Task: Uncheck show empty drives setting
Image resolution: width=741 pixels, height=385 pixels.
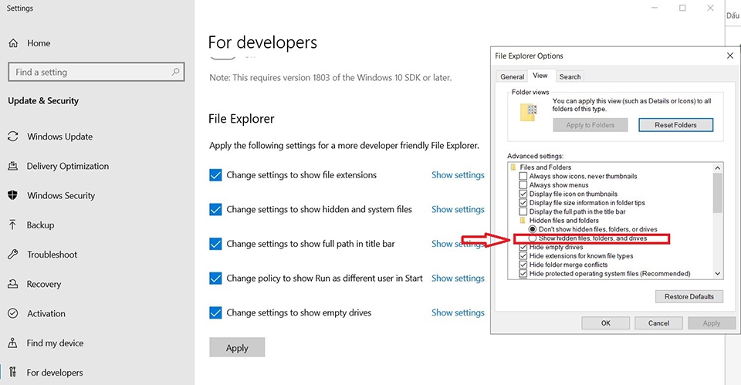Action: pyautogui.click(x=215, y=312)
